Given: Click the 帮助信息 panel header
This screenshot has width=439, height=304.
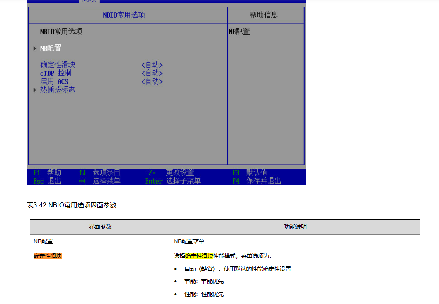Looking at the screenshot, I should click(264, 15).
